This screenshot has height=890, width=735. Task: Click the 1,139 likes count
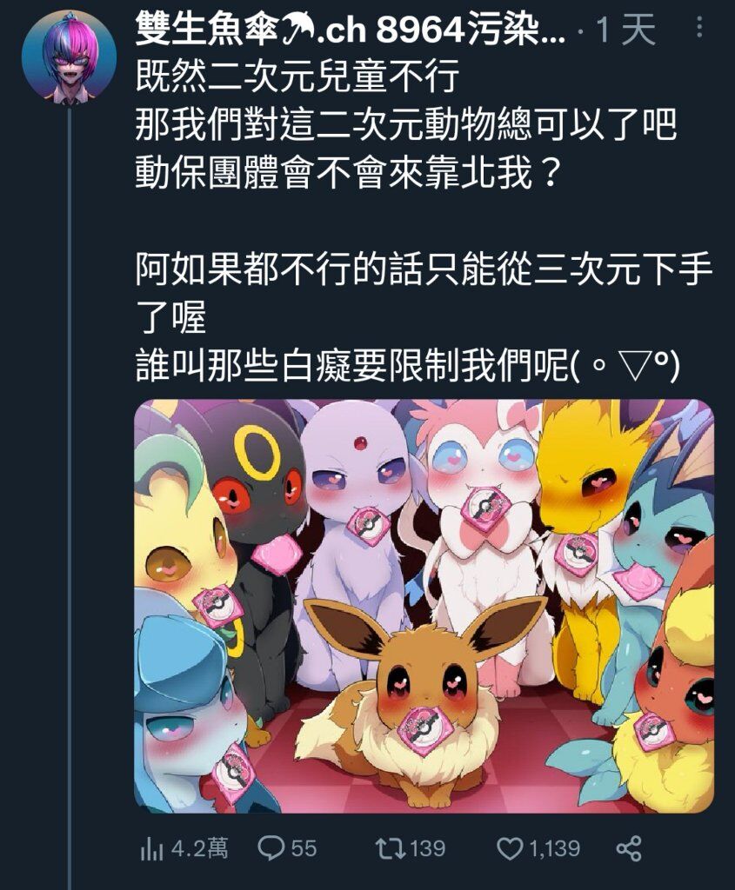point(554,848)
